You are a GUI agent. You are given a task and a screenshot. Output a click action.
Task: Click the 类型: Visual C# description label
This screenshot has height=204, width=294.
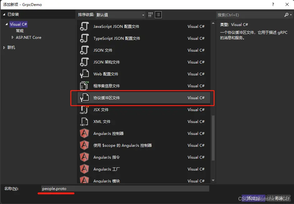click(234, 25)
